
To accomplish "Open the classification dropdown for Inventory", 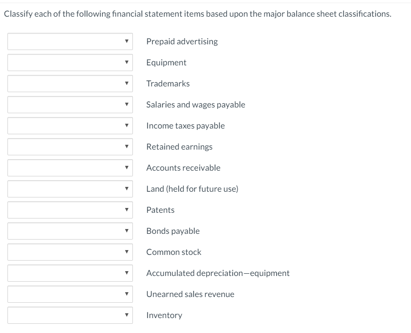I will (70, 315).
